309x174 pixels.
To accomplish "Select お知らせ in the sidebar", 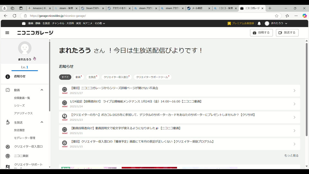I will [20, 76].
